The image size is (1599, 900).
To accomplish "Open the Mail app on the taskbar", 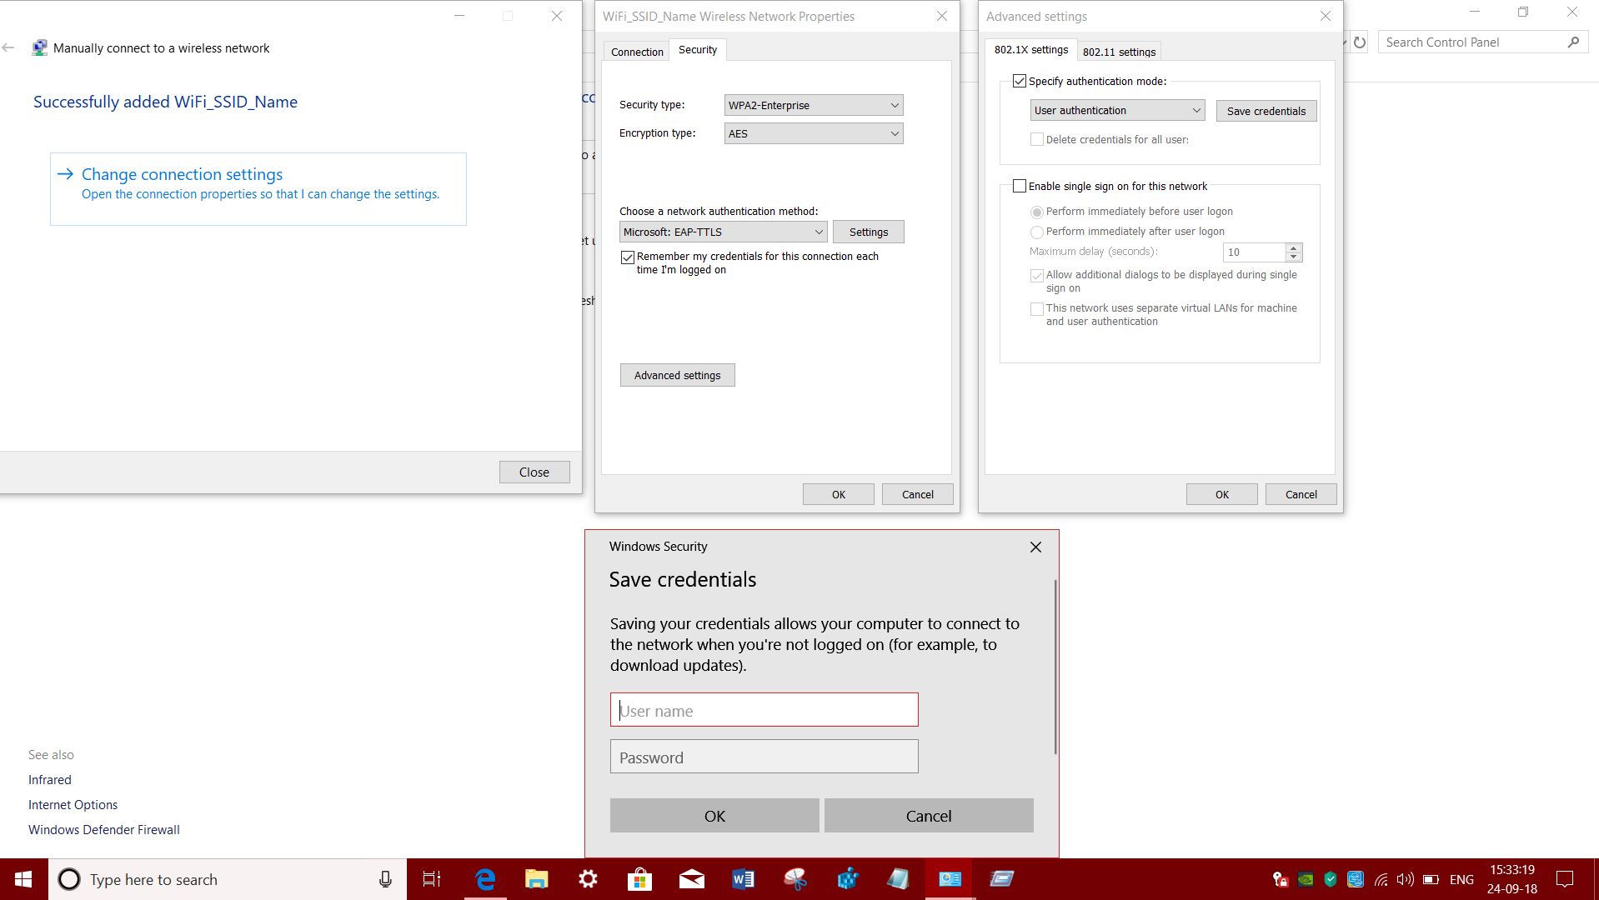I will tap(691, 879).
